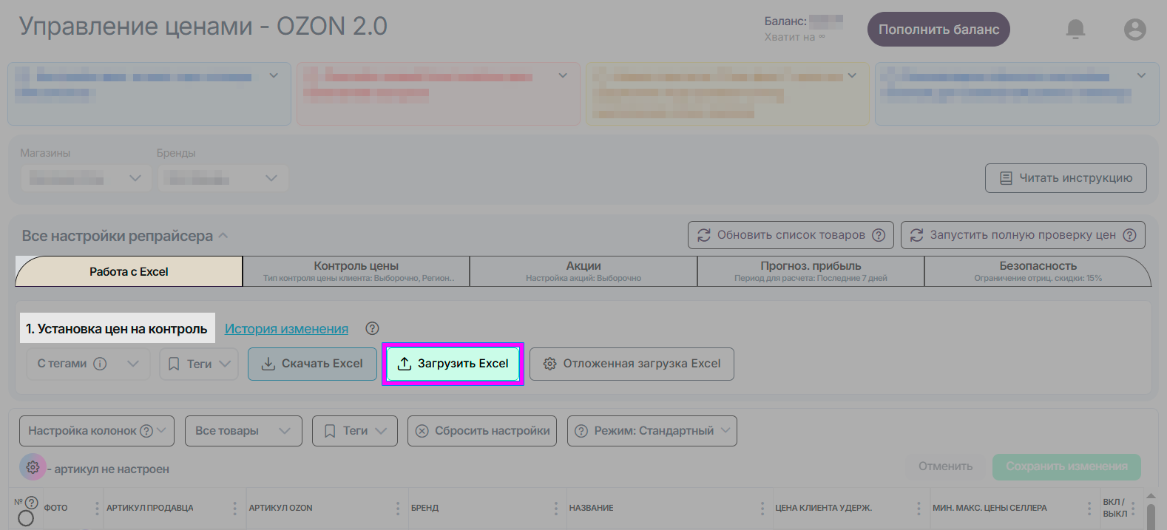Click Пополнить баланс button
This screenshot has height=530, width=1167.
[938, 30]
